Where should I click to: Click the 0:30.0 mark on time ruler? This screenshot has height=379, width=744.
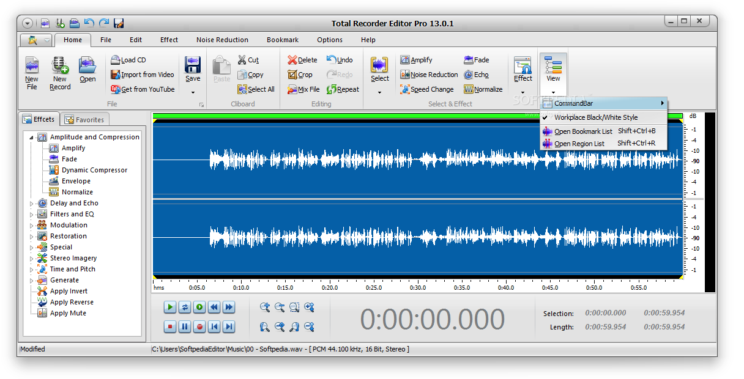coord(418,287)
